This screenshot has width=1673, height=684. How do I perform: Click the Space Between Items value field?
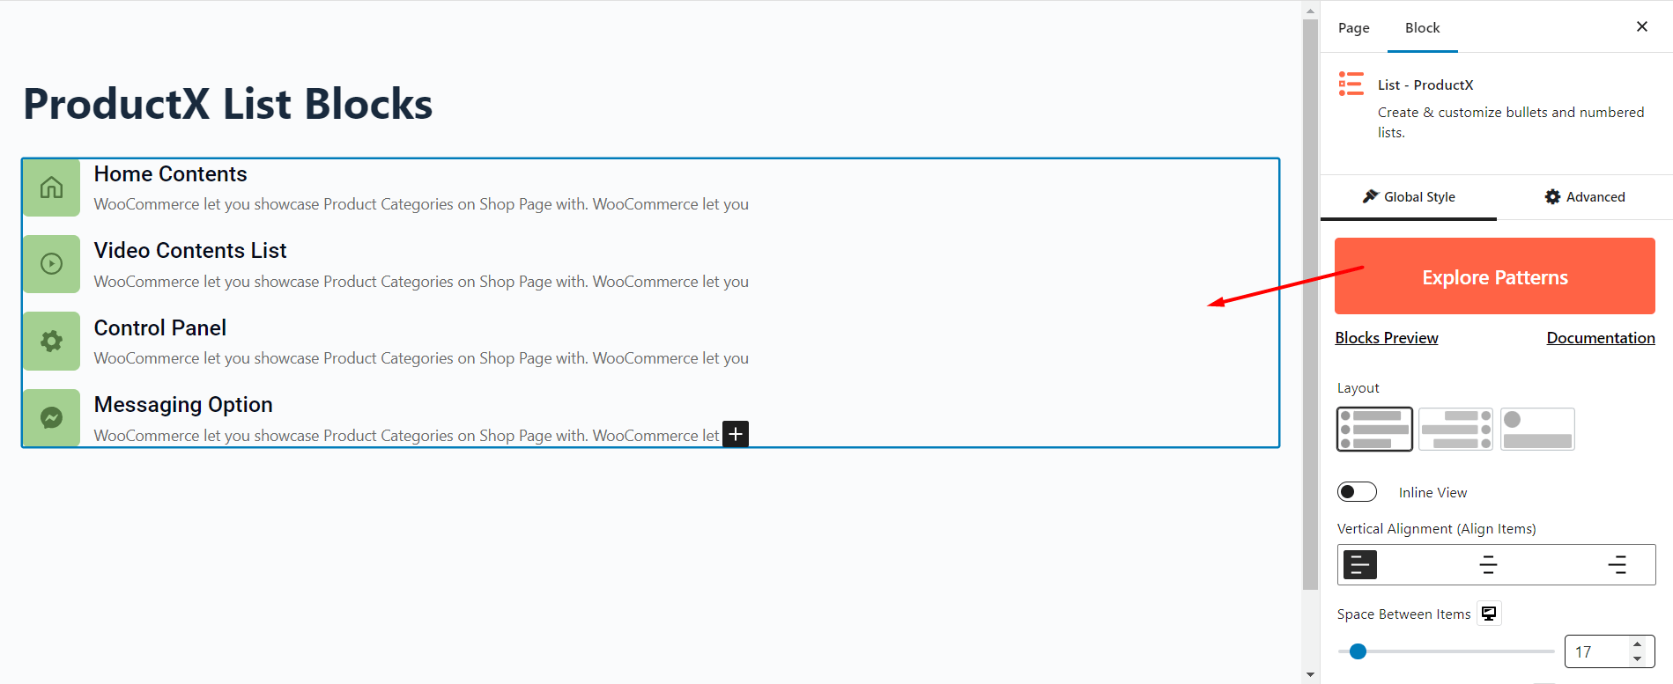click(1598, 651)
